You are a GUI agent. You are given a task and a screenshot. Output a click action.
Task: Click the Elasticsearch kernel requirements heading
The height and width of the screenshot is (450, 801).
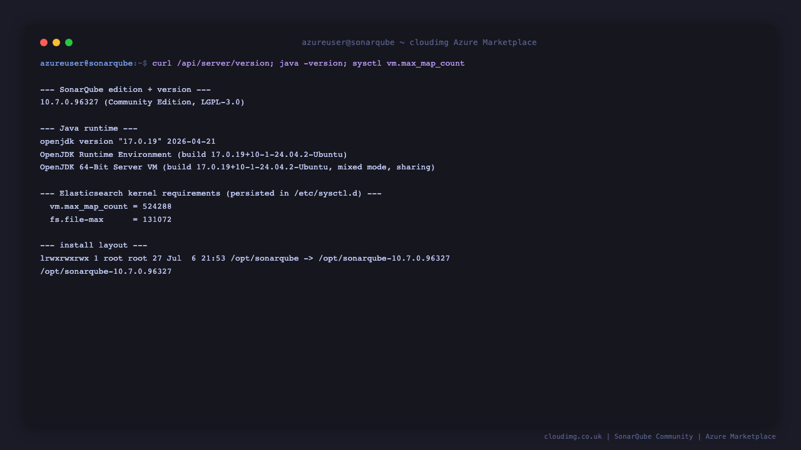pyautogui.click(x=211, y=193)
